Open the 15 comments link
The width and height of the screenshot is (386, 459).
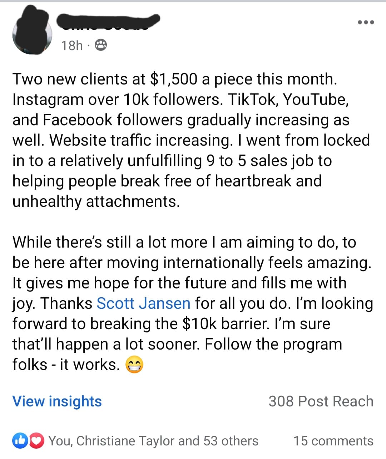pyautogui.click(x=333, y=441)
